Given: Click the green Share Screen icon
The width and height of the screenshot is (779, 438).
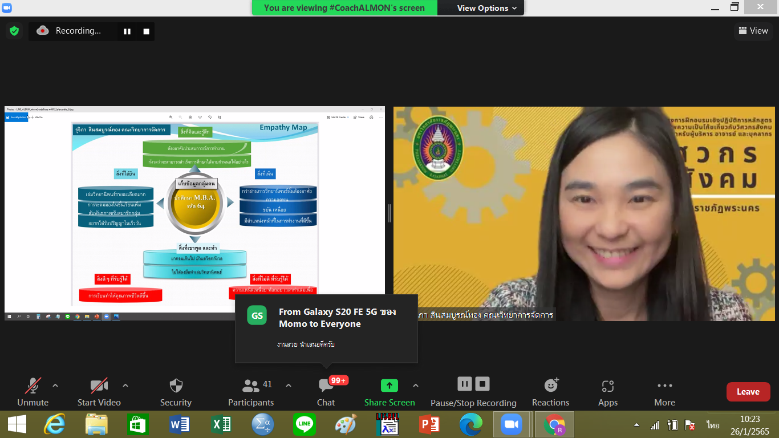Looking at the screenshot, I should pyautogui.click(x=389, y=386).
